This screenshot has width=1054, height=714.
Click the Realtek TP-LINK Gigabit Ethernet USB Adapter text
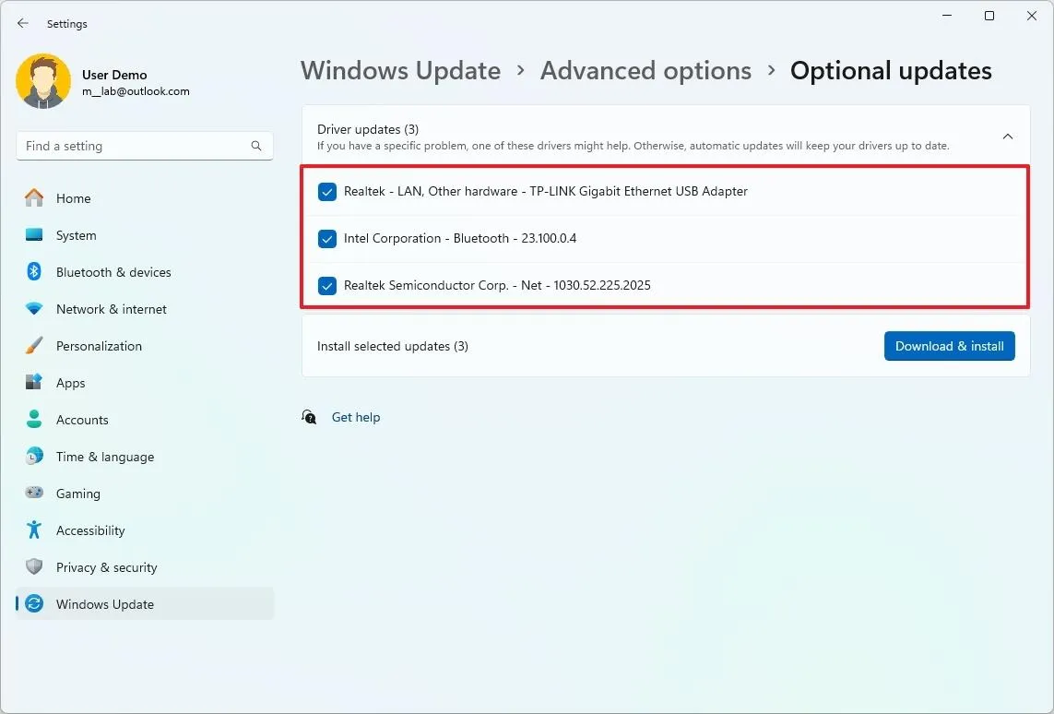[x=546, y=191]
